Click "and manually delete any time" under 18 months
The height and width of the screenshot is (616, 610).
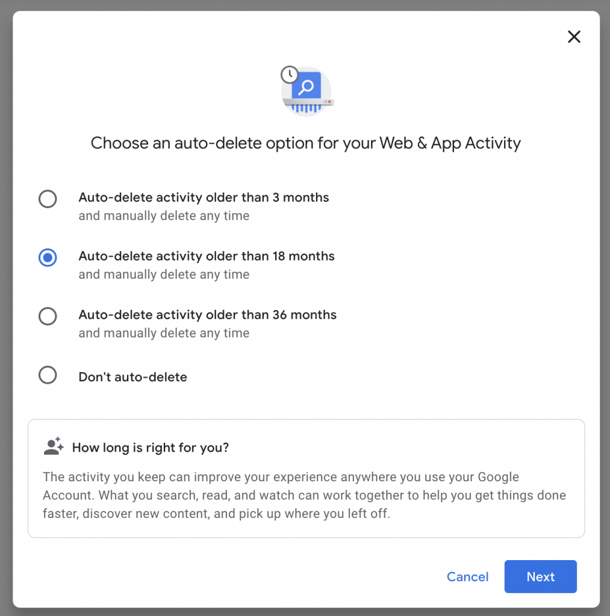point(164,275)
